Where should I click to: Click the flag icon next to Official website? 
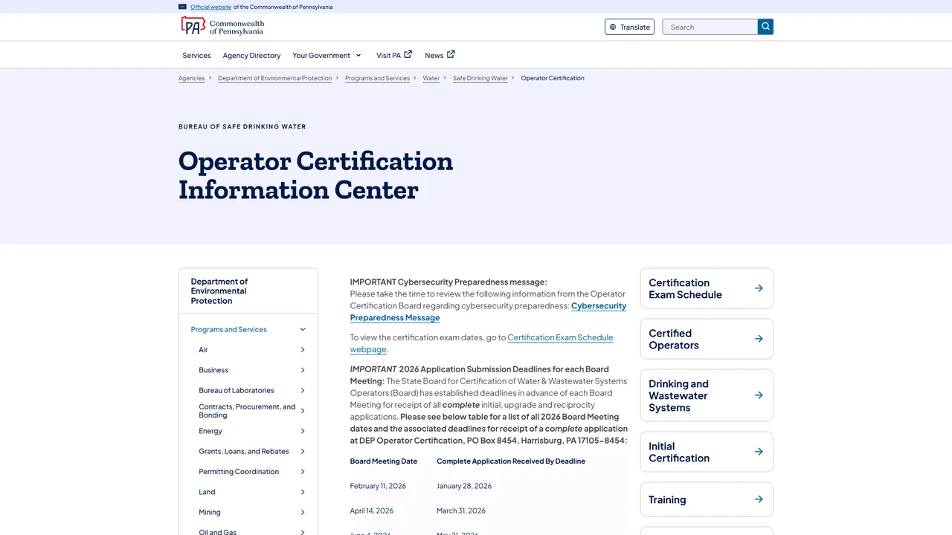point(182,7)
